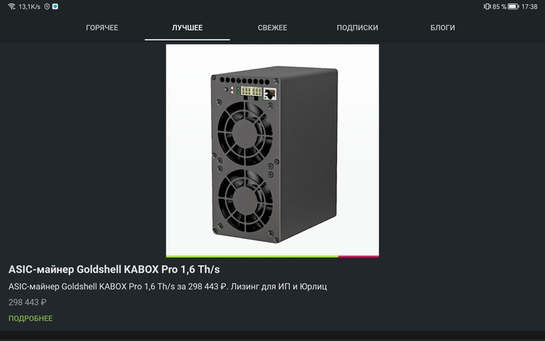Select the ЛУЧШЕЕ tab

(x=188, y=28)
